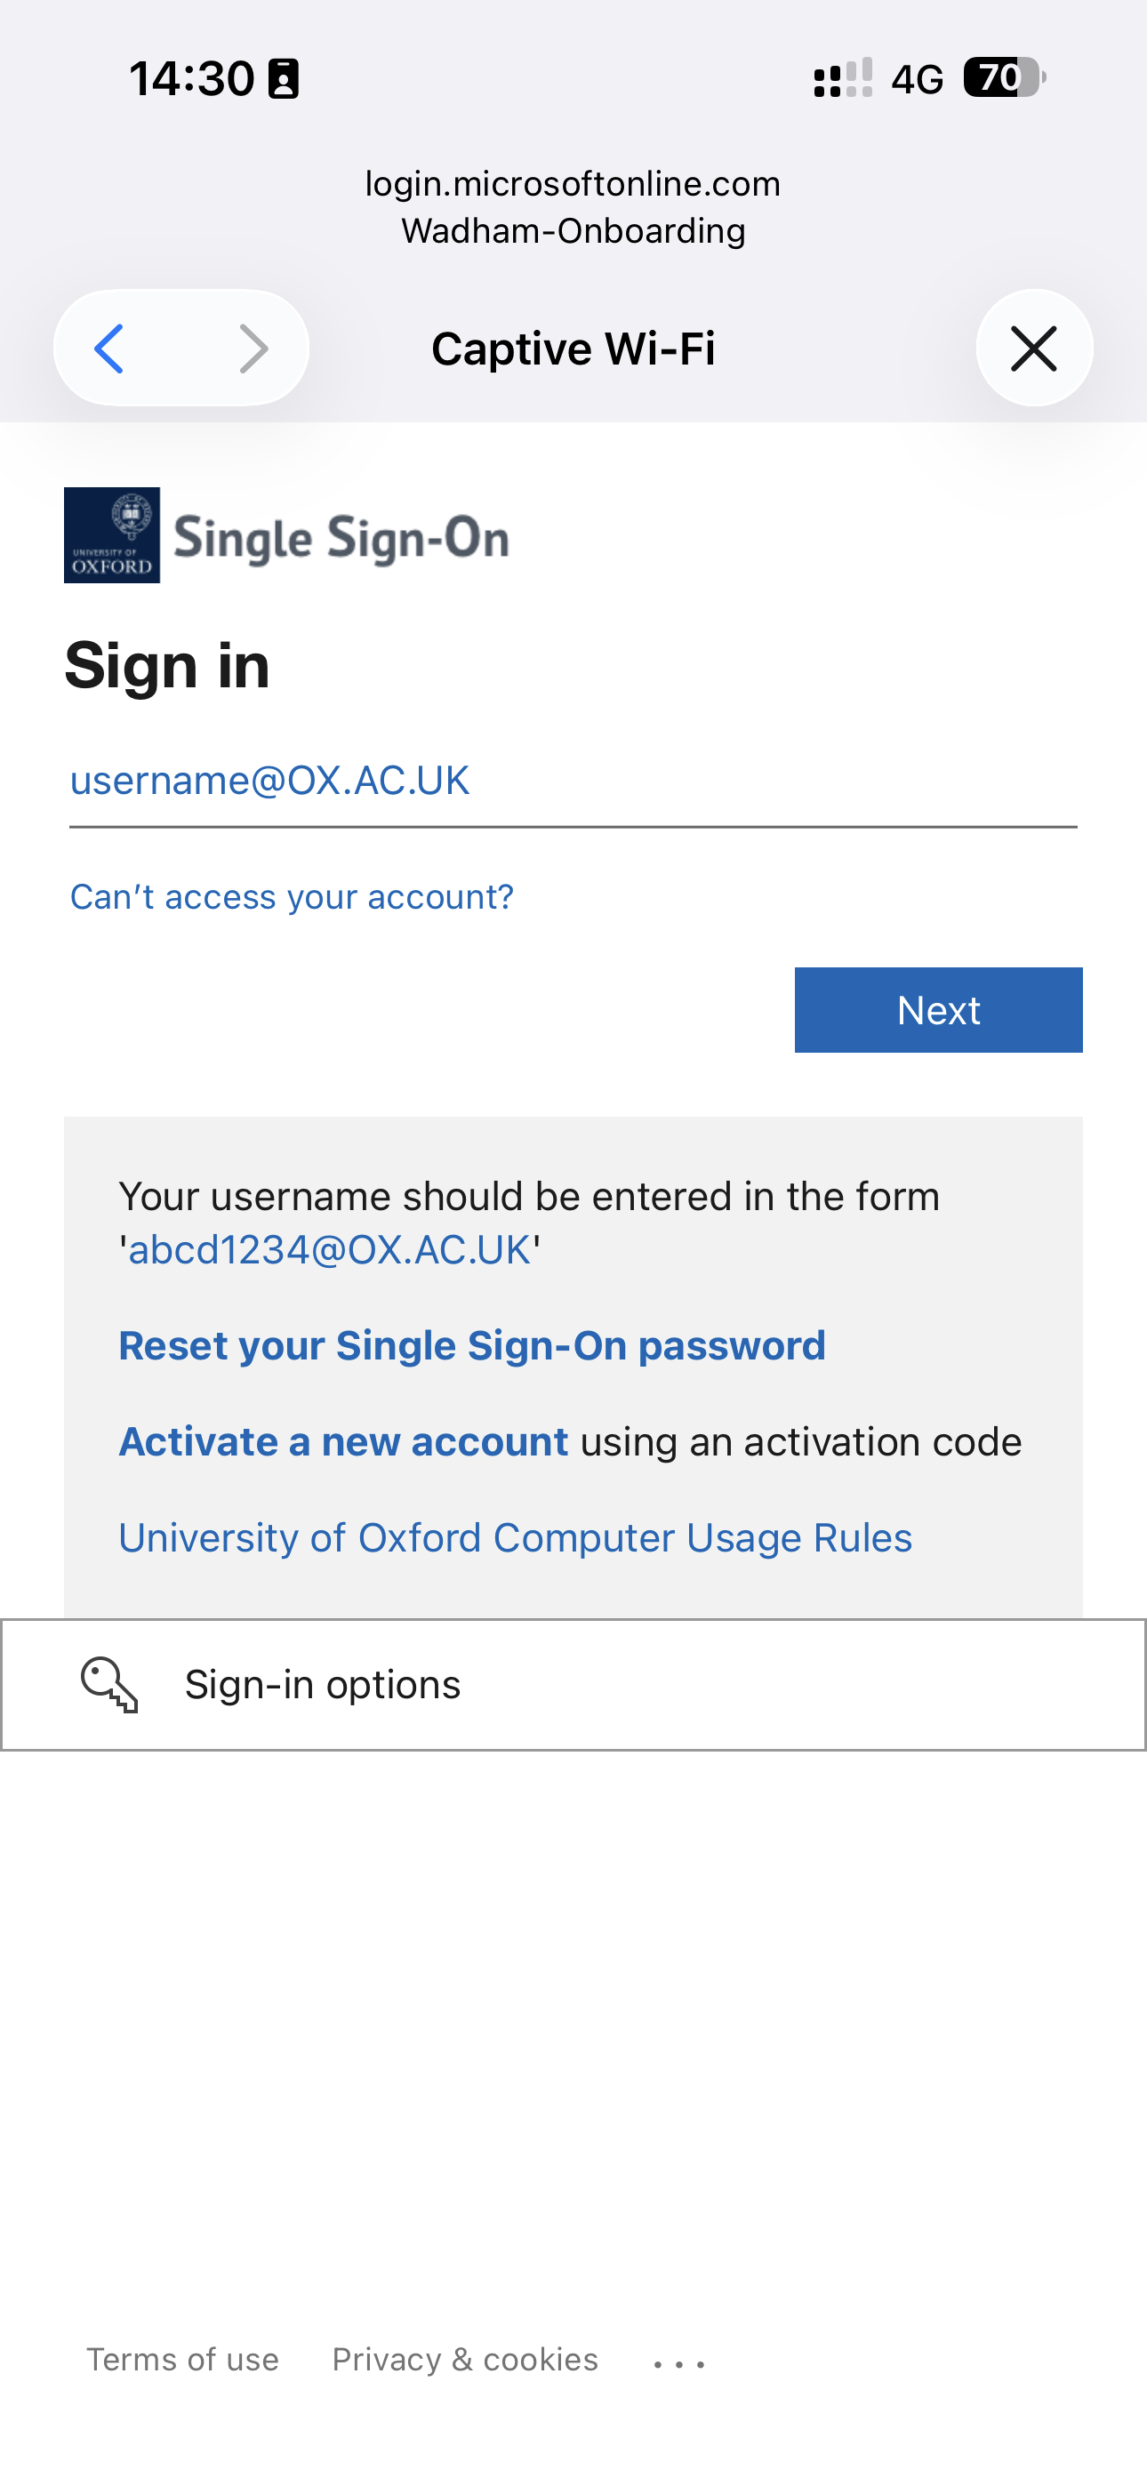Image resolution: width=1147 pixels, height=2486 pixels.
Task: Open Terms of use
Action: coord(183,2358)
